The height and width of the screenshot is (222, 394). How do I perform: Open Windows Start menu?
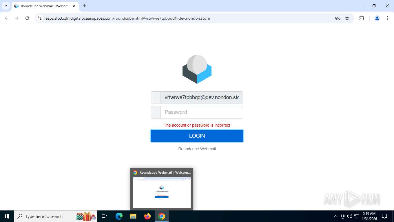(x=7, y=216)
